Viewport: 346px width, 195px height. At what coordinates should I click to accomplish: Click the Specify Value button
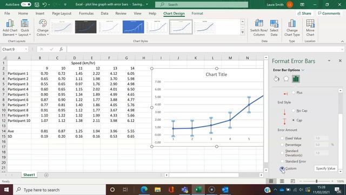(x=325, y=168)
